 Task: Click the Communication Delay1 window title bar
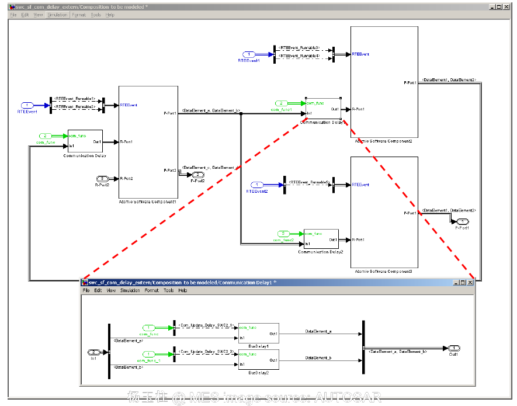pos(234,282)
